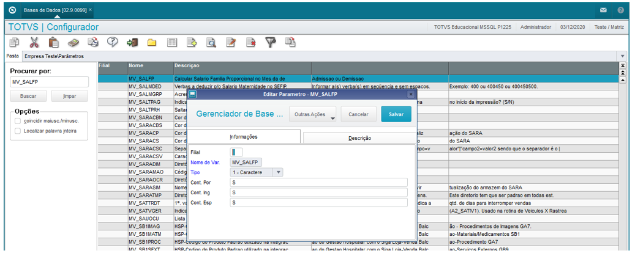Click the table list view icon

[172, 42]
